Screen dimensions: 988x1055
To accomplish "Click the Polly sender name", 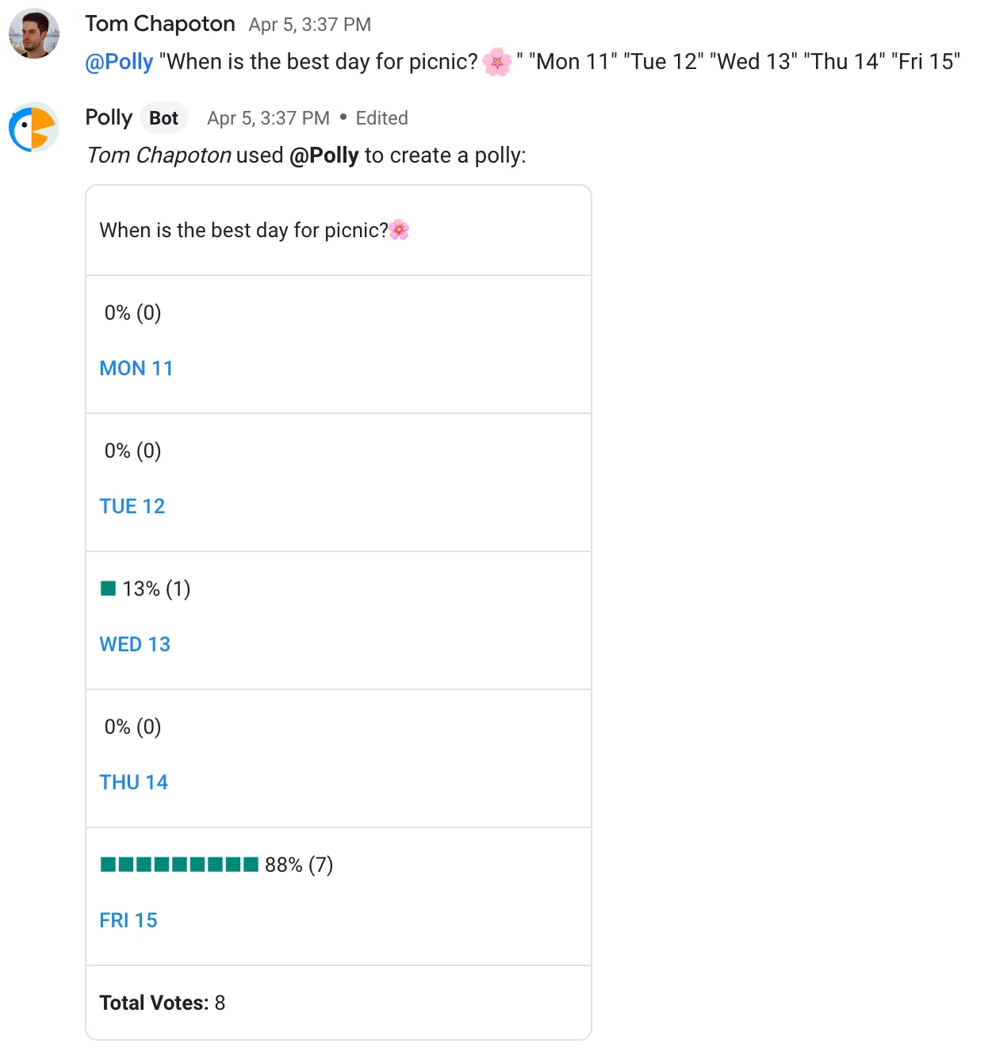I will 109,117.
